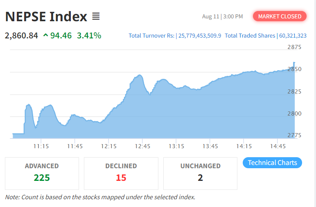Image resolution: width=316 pixels, height=207 pixels.
Task: Select the Declined stocks count box
Action: tap(121, 173)
